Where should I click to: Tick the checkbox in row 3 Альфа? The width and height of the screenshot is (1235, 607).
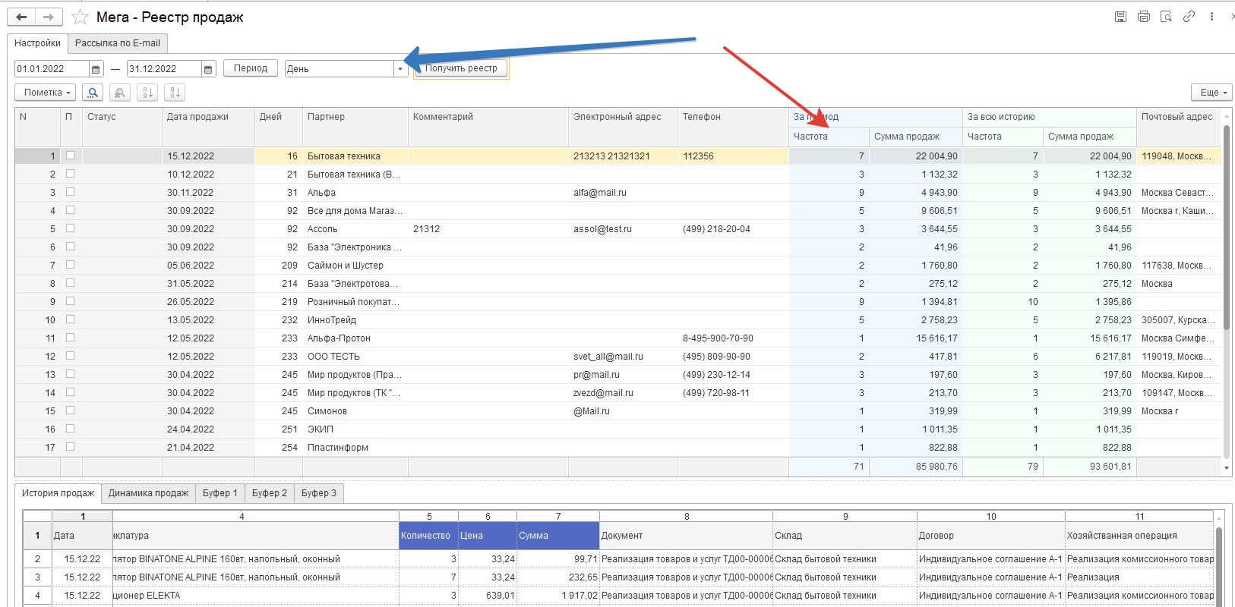[x=71, y=192]
